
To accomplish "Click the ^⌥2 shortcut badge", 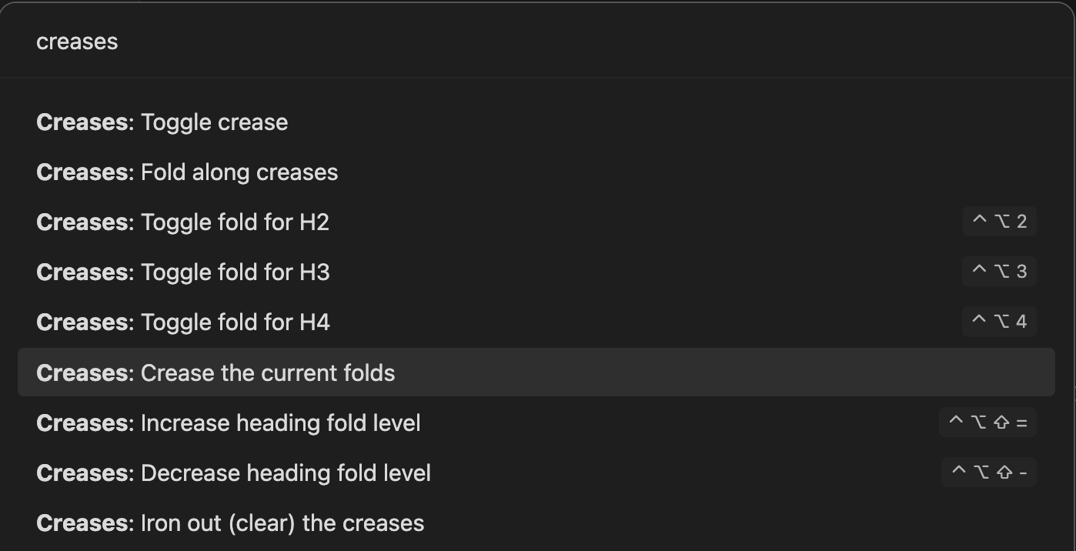I will 998,221.
